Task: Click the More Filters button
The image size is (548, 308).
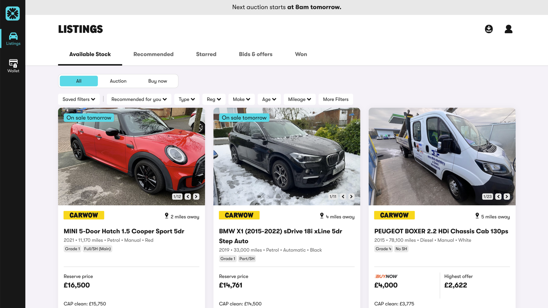Action: 336,99
